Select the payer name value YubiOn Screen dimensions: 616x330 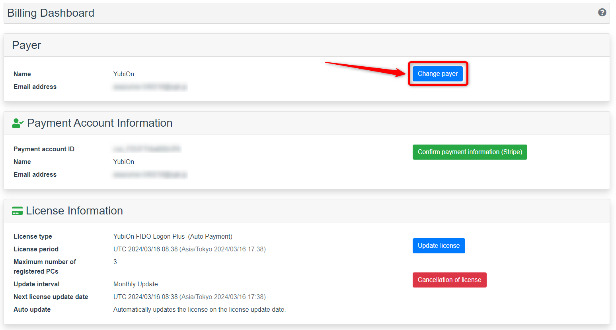click(124, 74)
